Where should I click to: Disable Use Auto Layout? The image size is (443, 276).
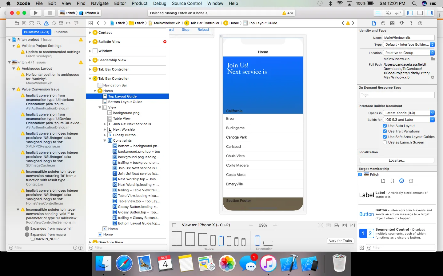[x=385, y=126]
